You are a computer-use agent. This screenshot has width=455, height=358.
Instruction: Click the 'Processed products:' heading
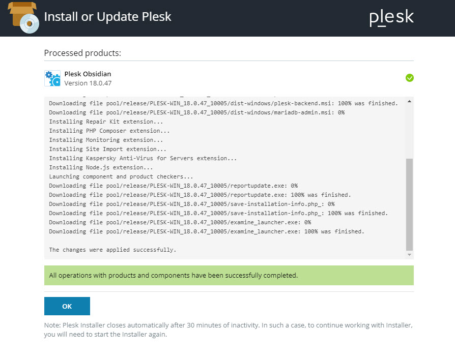coord(82,53)
